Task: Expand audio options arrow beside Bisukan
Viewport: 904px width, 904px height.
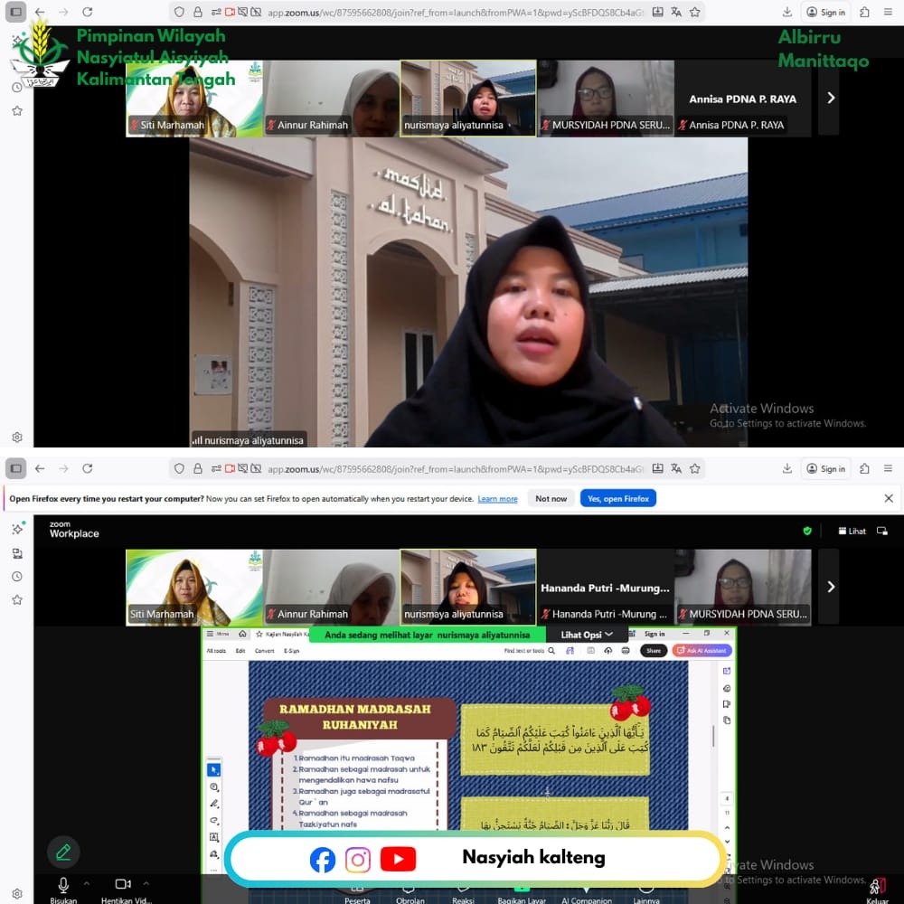Action: [x=87, y=883]
